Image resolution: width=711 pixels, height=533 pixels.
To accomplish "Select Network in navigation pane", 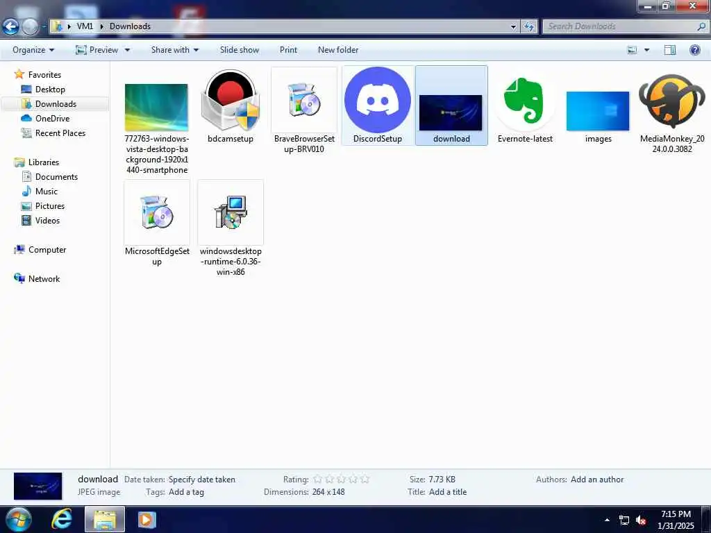I will (37, 279).
